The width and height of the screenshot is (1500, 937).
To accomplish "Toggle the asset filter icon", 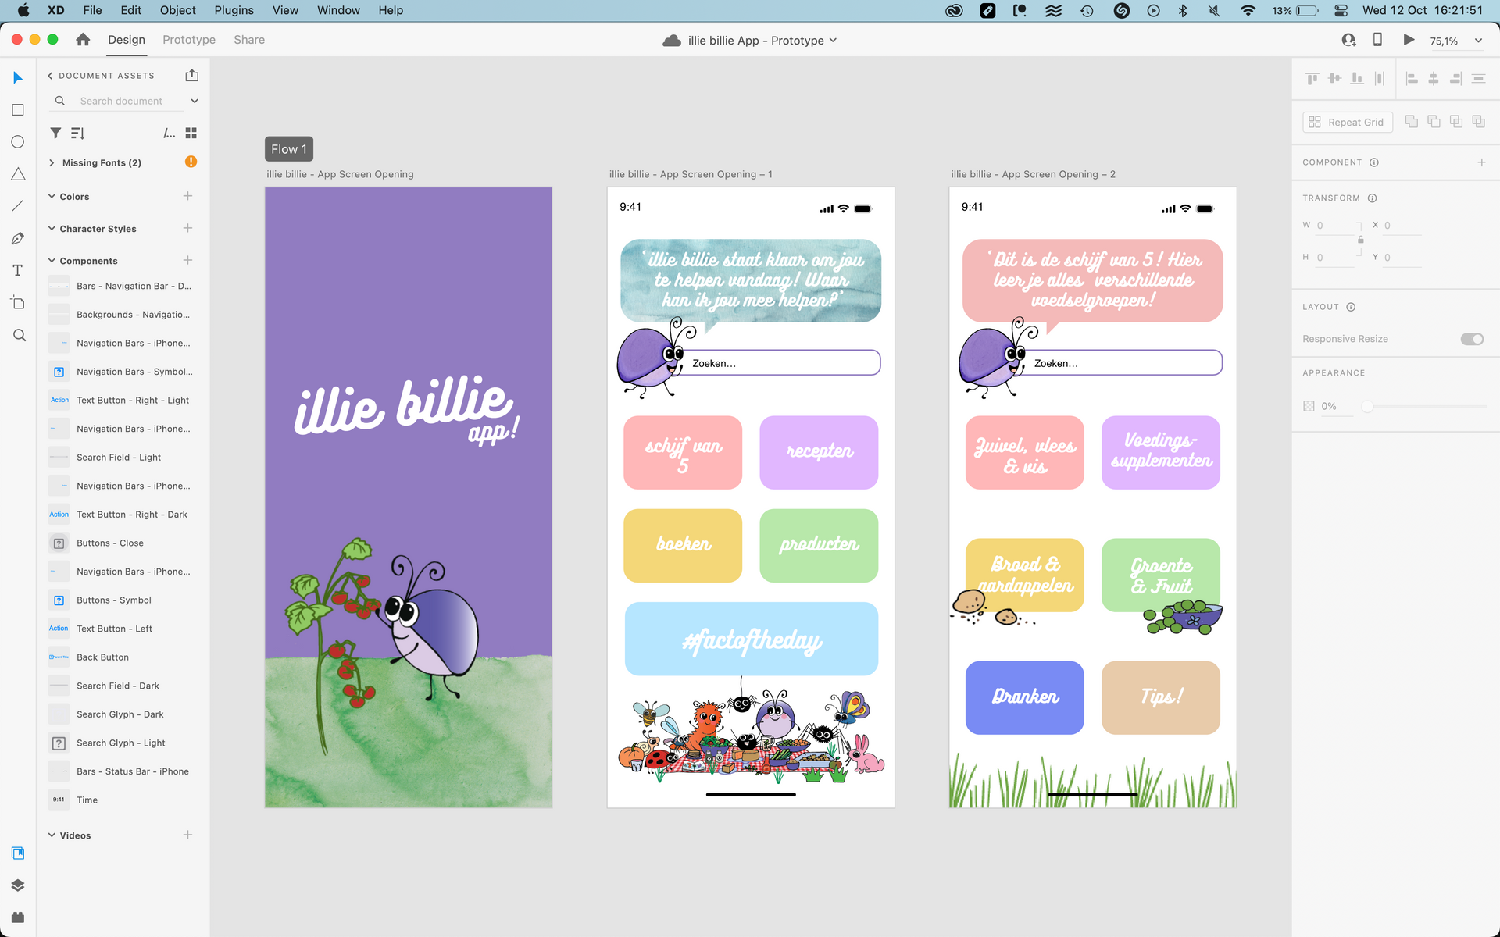I will pyautogui.click(x=55, y=134).
